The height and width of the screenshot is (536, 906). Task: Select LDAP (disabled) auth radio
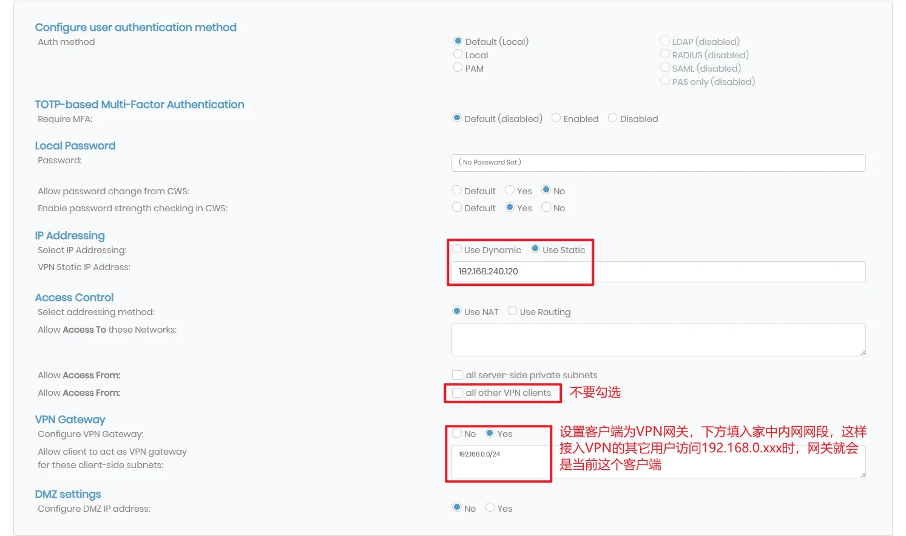pos(665,41)
